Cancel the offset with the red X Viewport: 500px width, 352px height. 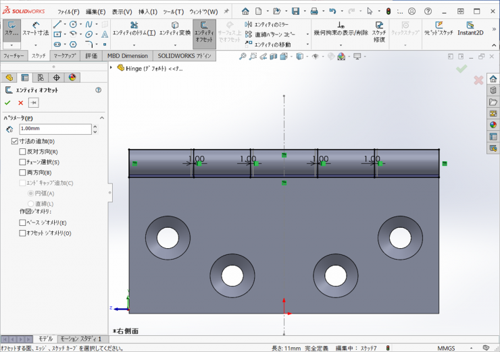click(x=20, y=102)
